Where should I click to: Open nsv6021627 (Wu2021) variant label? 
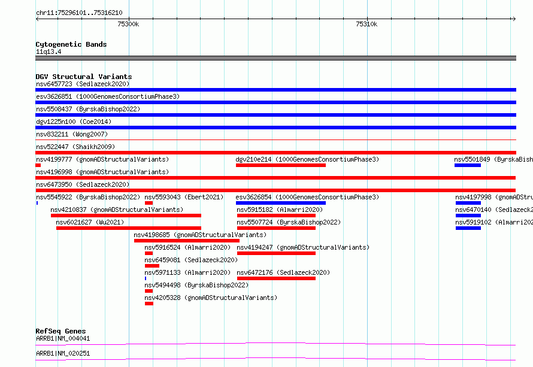[x=90, y=222]
